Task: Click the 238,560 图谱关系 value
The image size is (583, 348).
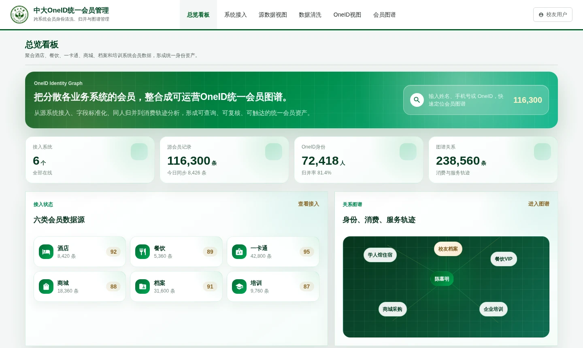Action: pos(458,161)
